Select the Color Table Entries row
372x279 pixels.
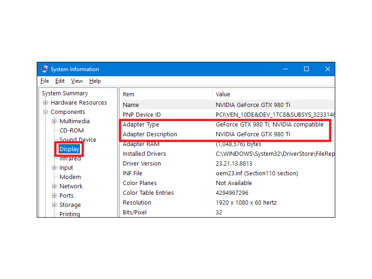(228, 193)
